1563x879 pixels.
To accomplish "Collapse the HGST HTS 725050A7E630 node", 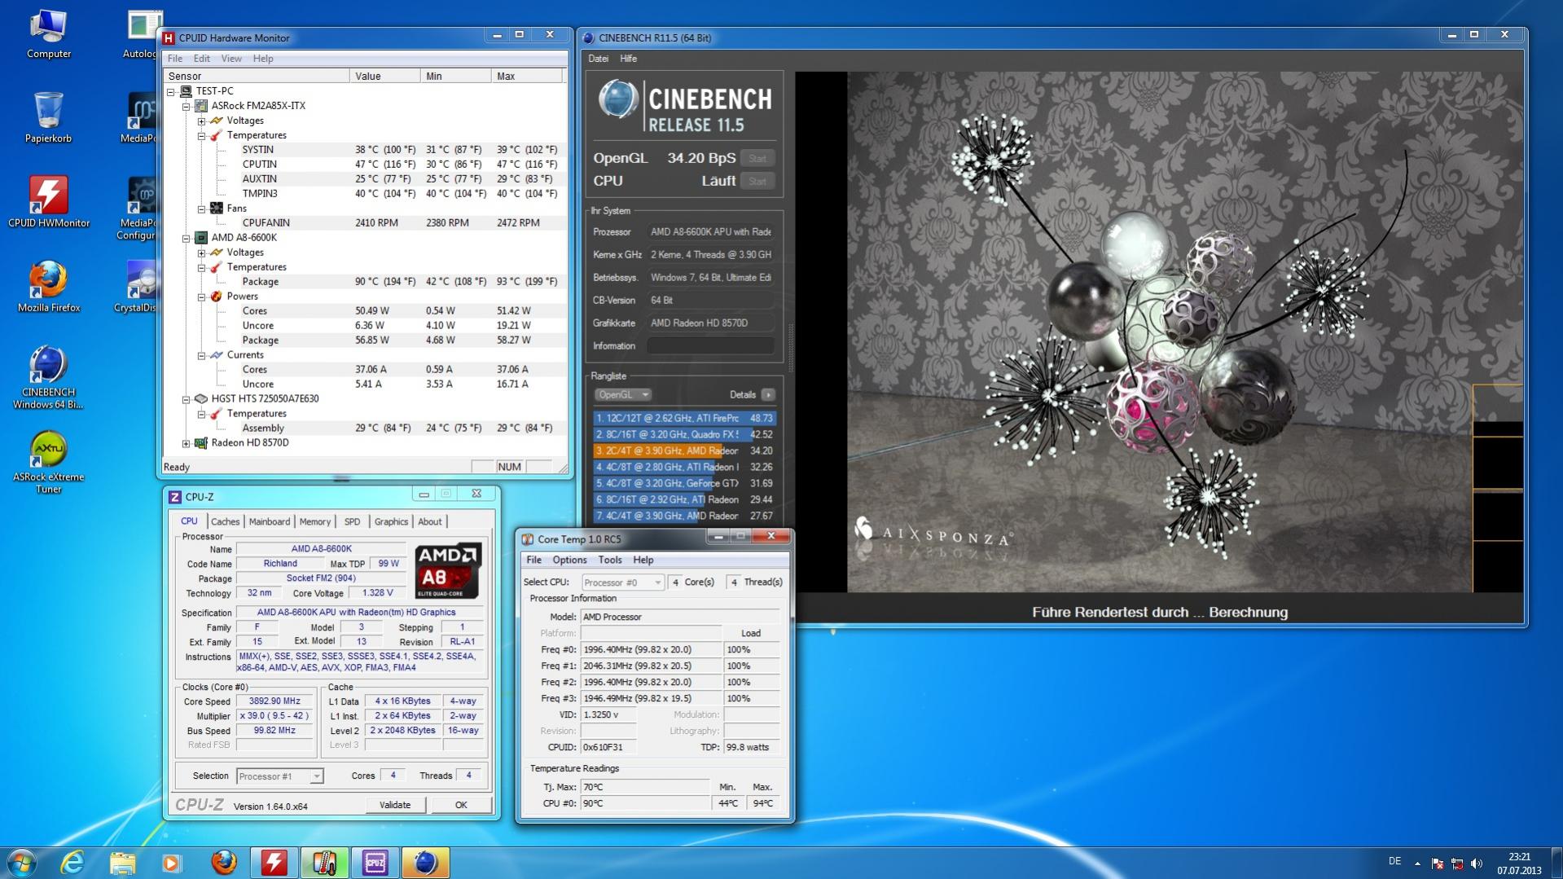I will click(187, 399).
